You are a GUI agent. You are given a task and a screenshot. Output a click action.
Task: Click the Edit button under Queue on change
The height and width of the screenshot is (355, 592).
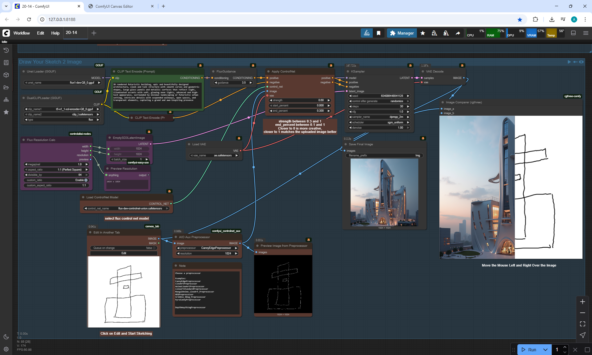click(124, 253)
